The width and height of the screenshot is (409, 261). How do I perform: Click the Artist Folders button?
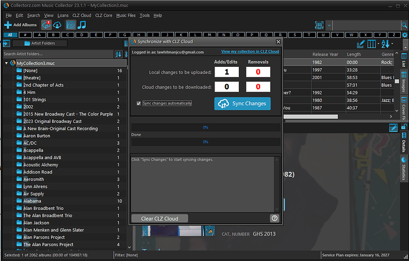pyautogui.click(x=40, y=43)
